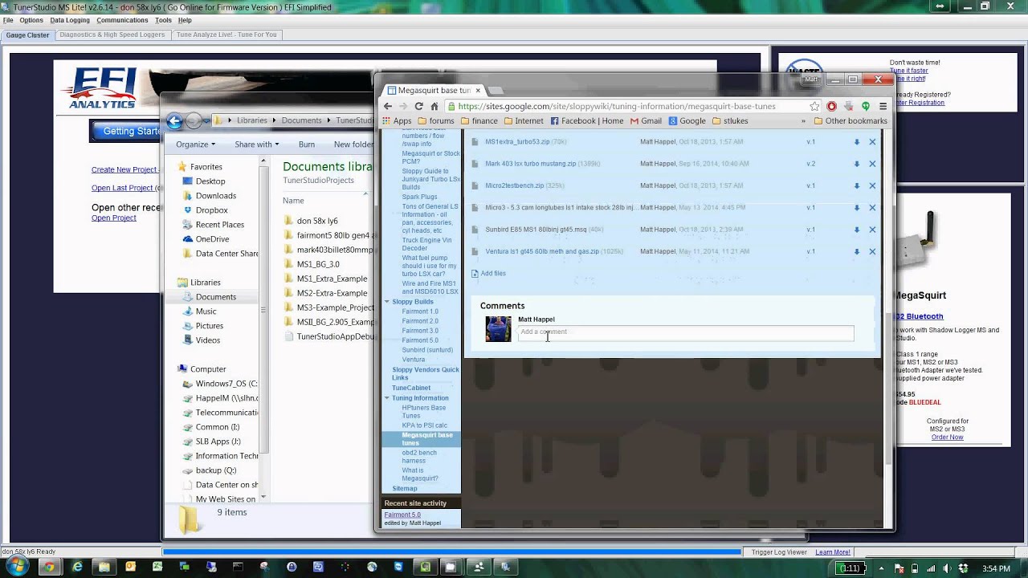Viewport: 1028px width, 578px height.
Task: Remove Mark 403 lsx turbo mustang.zip X icon
Action: (x=872, y=164)
